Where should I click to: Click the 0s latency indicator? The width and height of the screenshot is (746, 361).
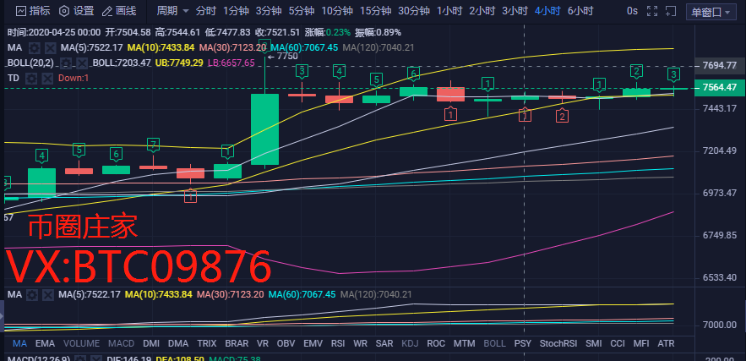pyautogui.click(x=632, y=11)
